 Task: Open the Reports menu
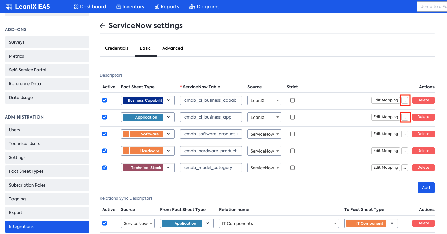(x=167, y=7)
